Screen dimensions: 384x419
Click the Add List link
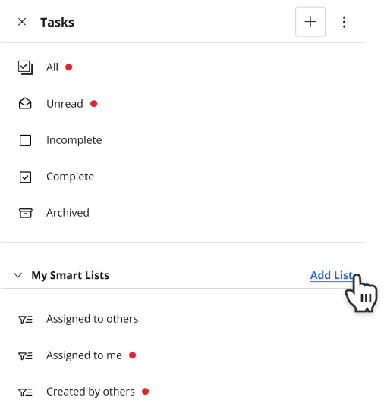(332, 275)
